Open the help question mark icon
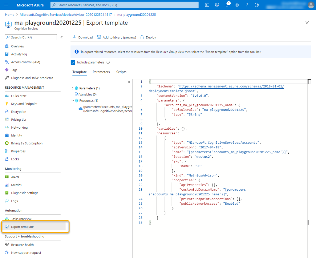 (x=247, y=5)
